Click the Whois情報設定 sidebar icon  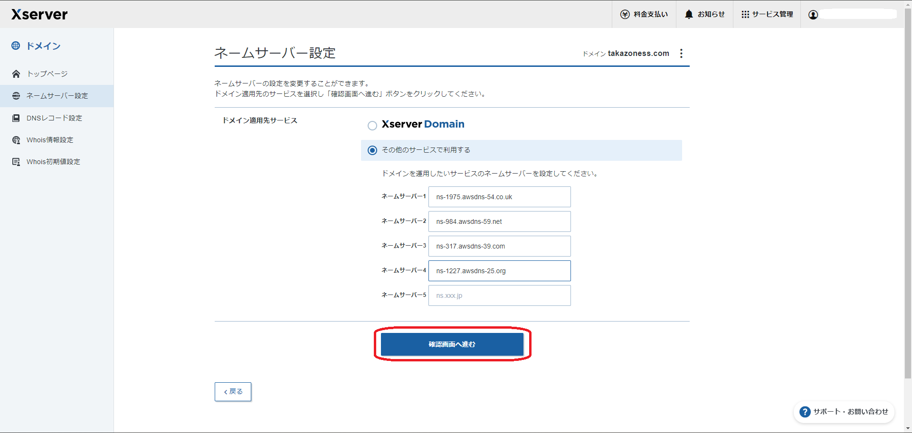pos(16,140)
